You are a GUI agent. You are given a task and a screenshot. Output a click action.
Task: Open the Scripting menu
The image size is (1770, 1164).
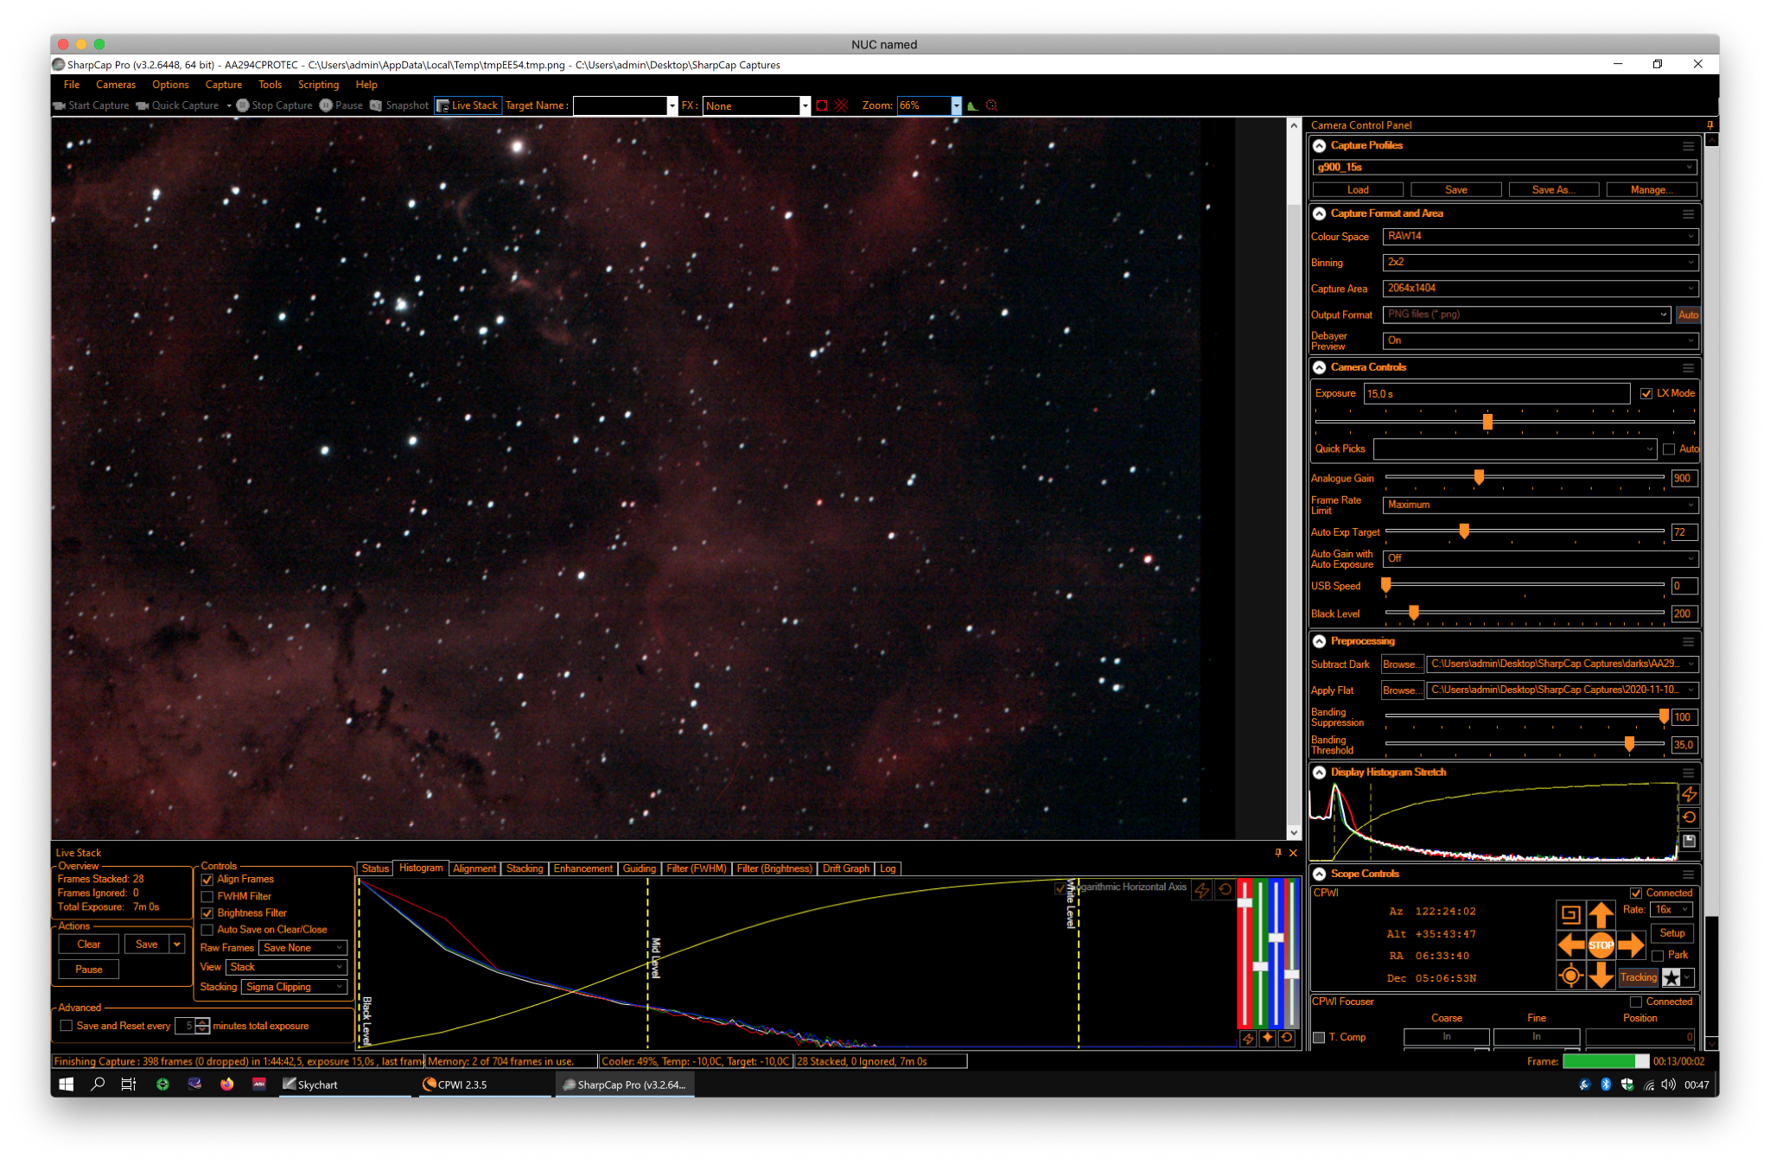[318, 85]
